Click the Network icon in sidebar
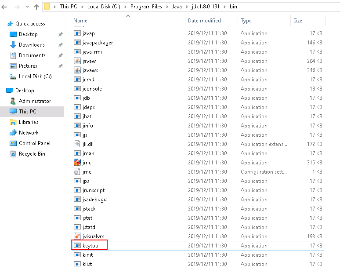This screenshot has height=269, width=340. coord(13,133)
